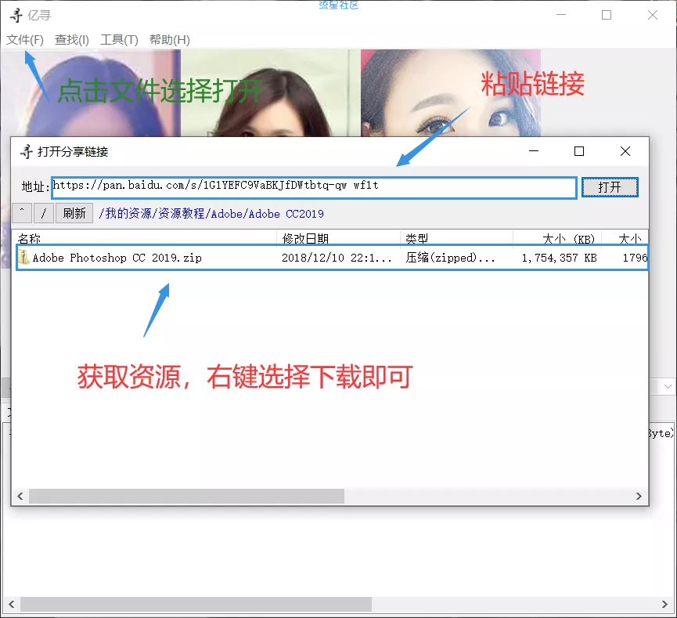Click main window scrollbar right arrow
677x618 pixels.
click(x=665, y=604)
